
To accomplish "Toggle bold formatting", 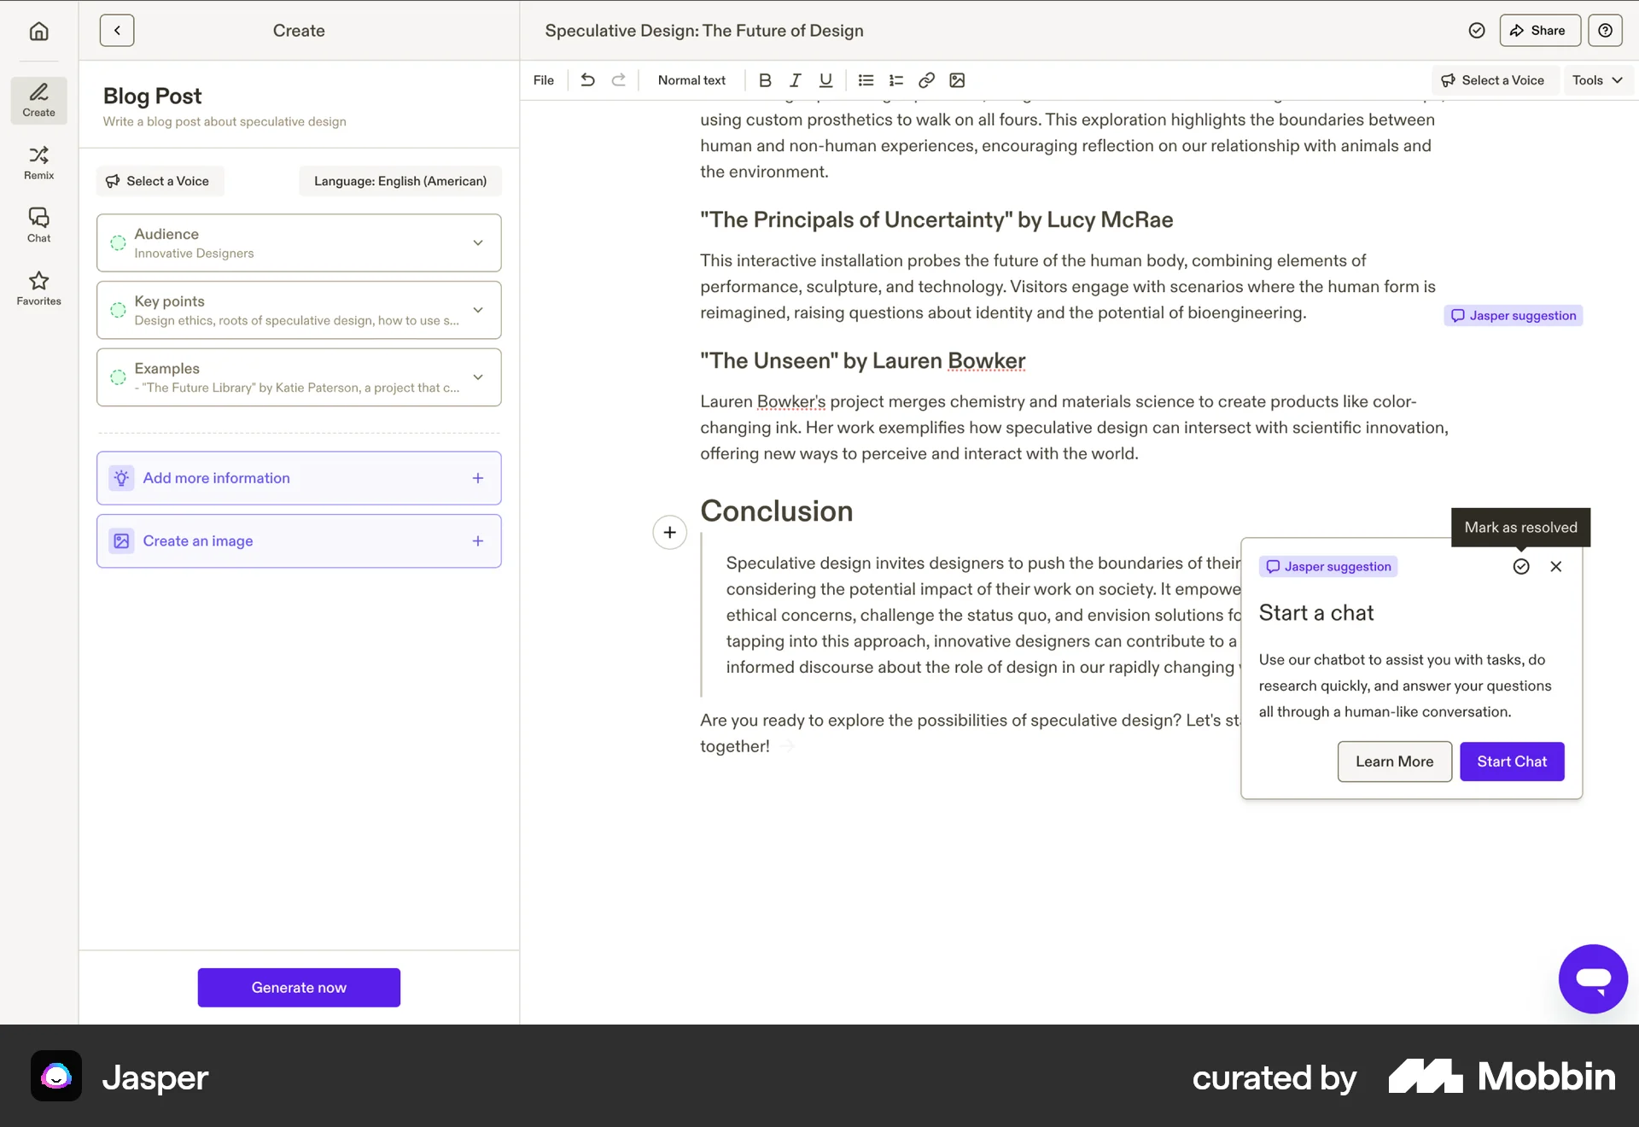I will click(765, 79).
